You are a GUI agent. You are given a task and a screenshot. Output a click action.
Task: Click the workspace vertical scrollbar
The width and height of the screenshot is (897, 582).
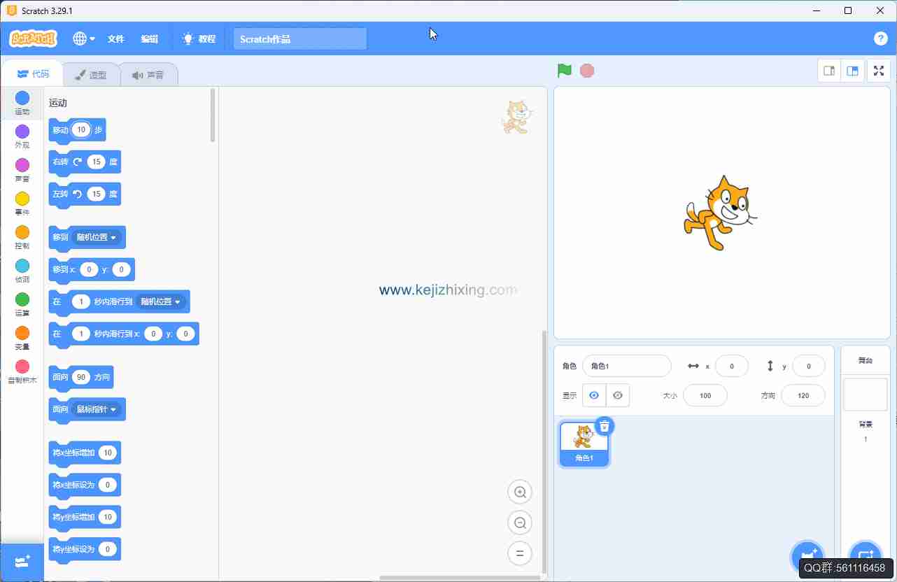544,451
